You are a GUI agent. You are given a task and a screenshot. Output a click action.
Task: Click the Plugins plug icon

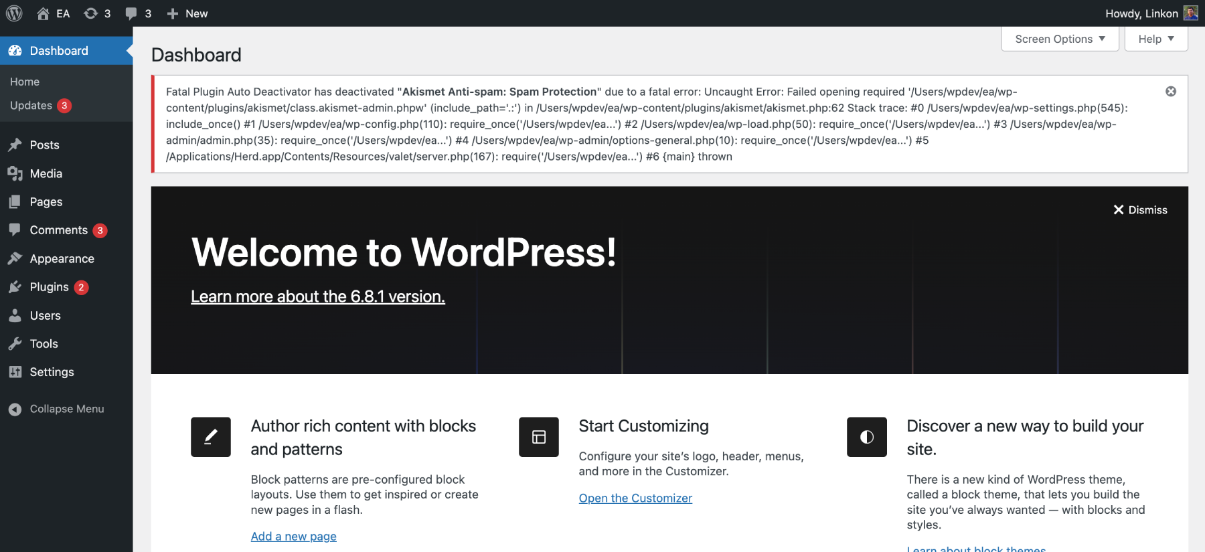(x=15, y=287)
